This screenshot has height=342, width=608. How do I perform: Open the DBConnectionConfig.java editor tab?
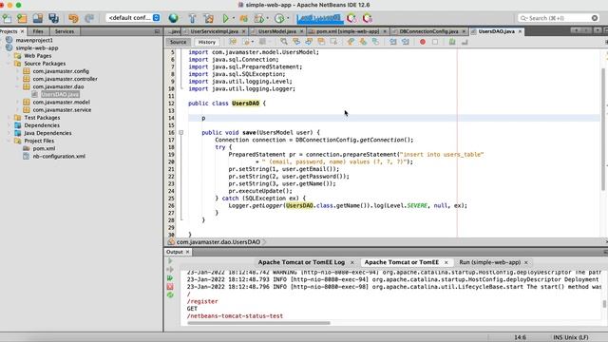tap(428, 31)
